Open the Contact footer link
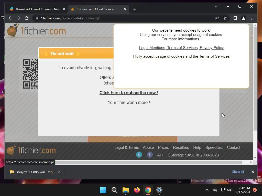 233,148
